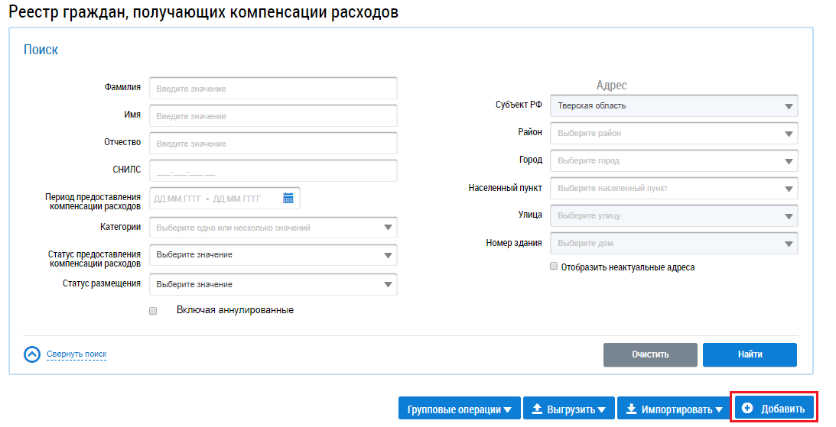Open the Статус размещения dropdown
Viewport: 836px width, 427px height.
pyautogui.click(x=273, y=284)
